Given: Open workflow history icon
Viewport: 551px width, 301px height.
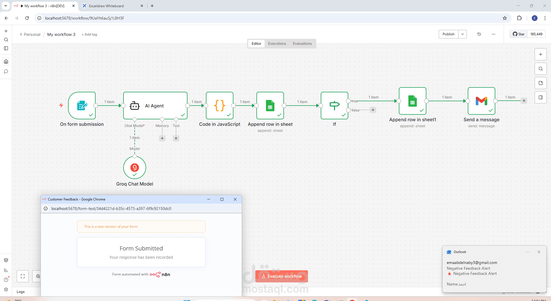Looking at the screenshot, I should tap(479, 34).
